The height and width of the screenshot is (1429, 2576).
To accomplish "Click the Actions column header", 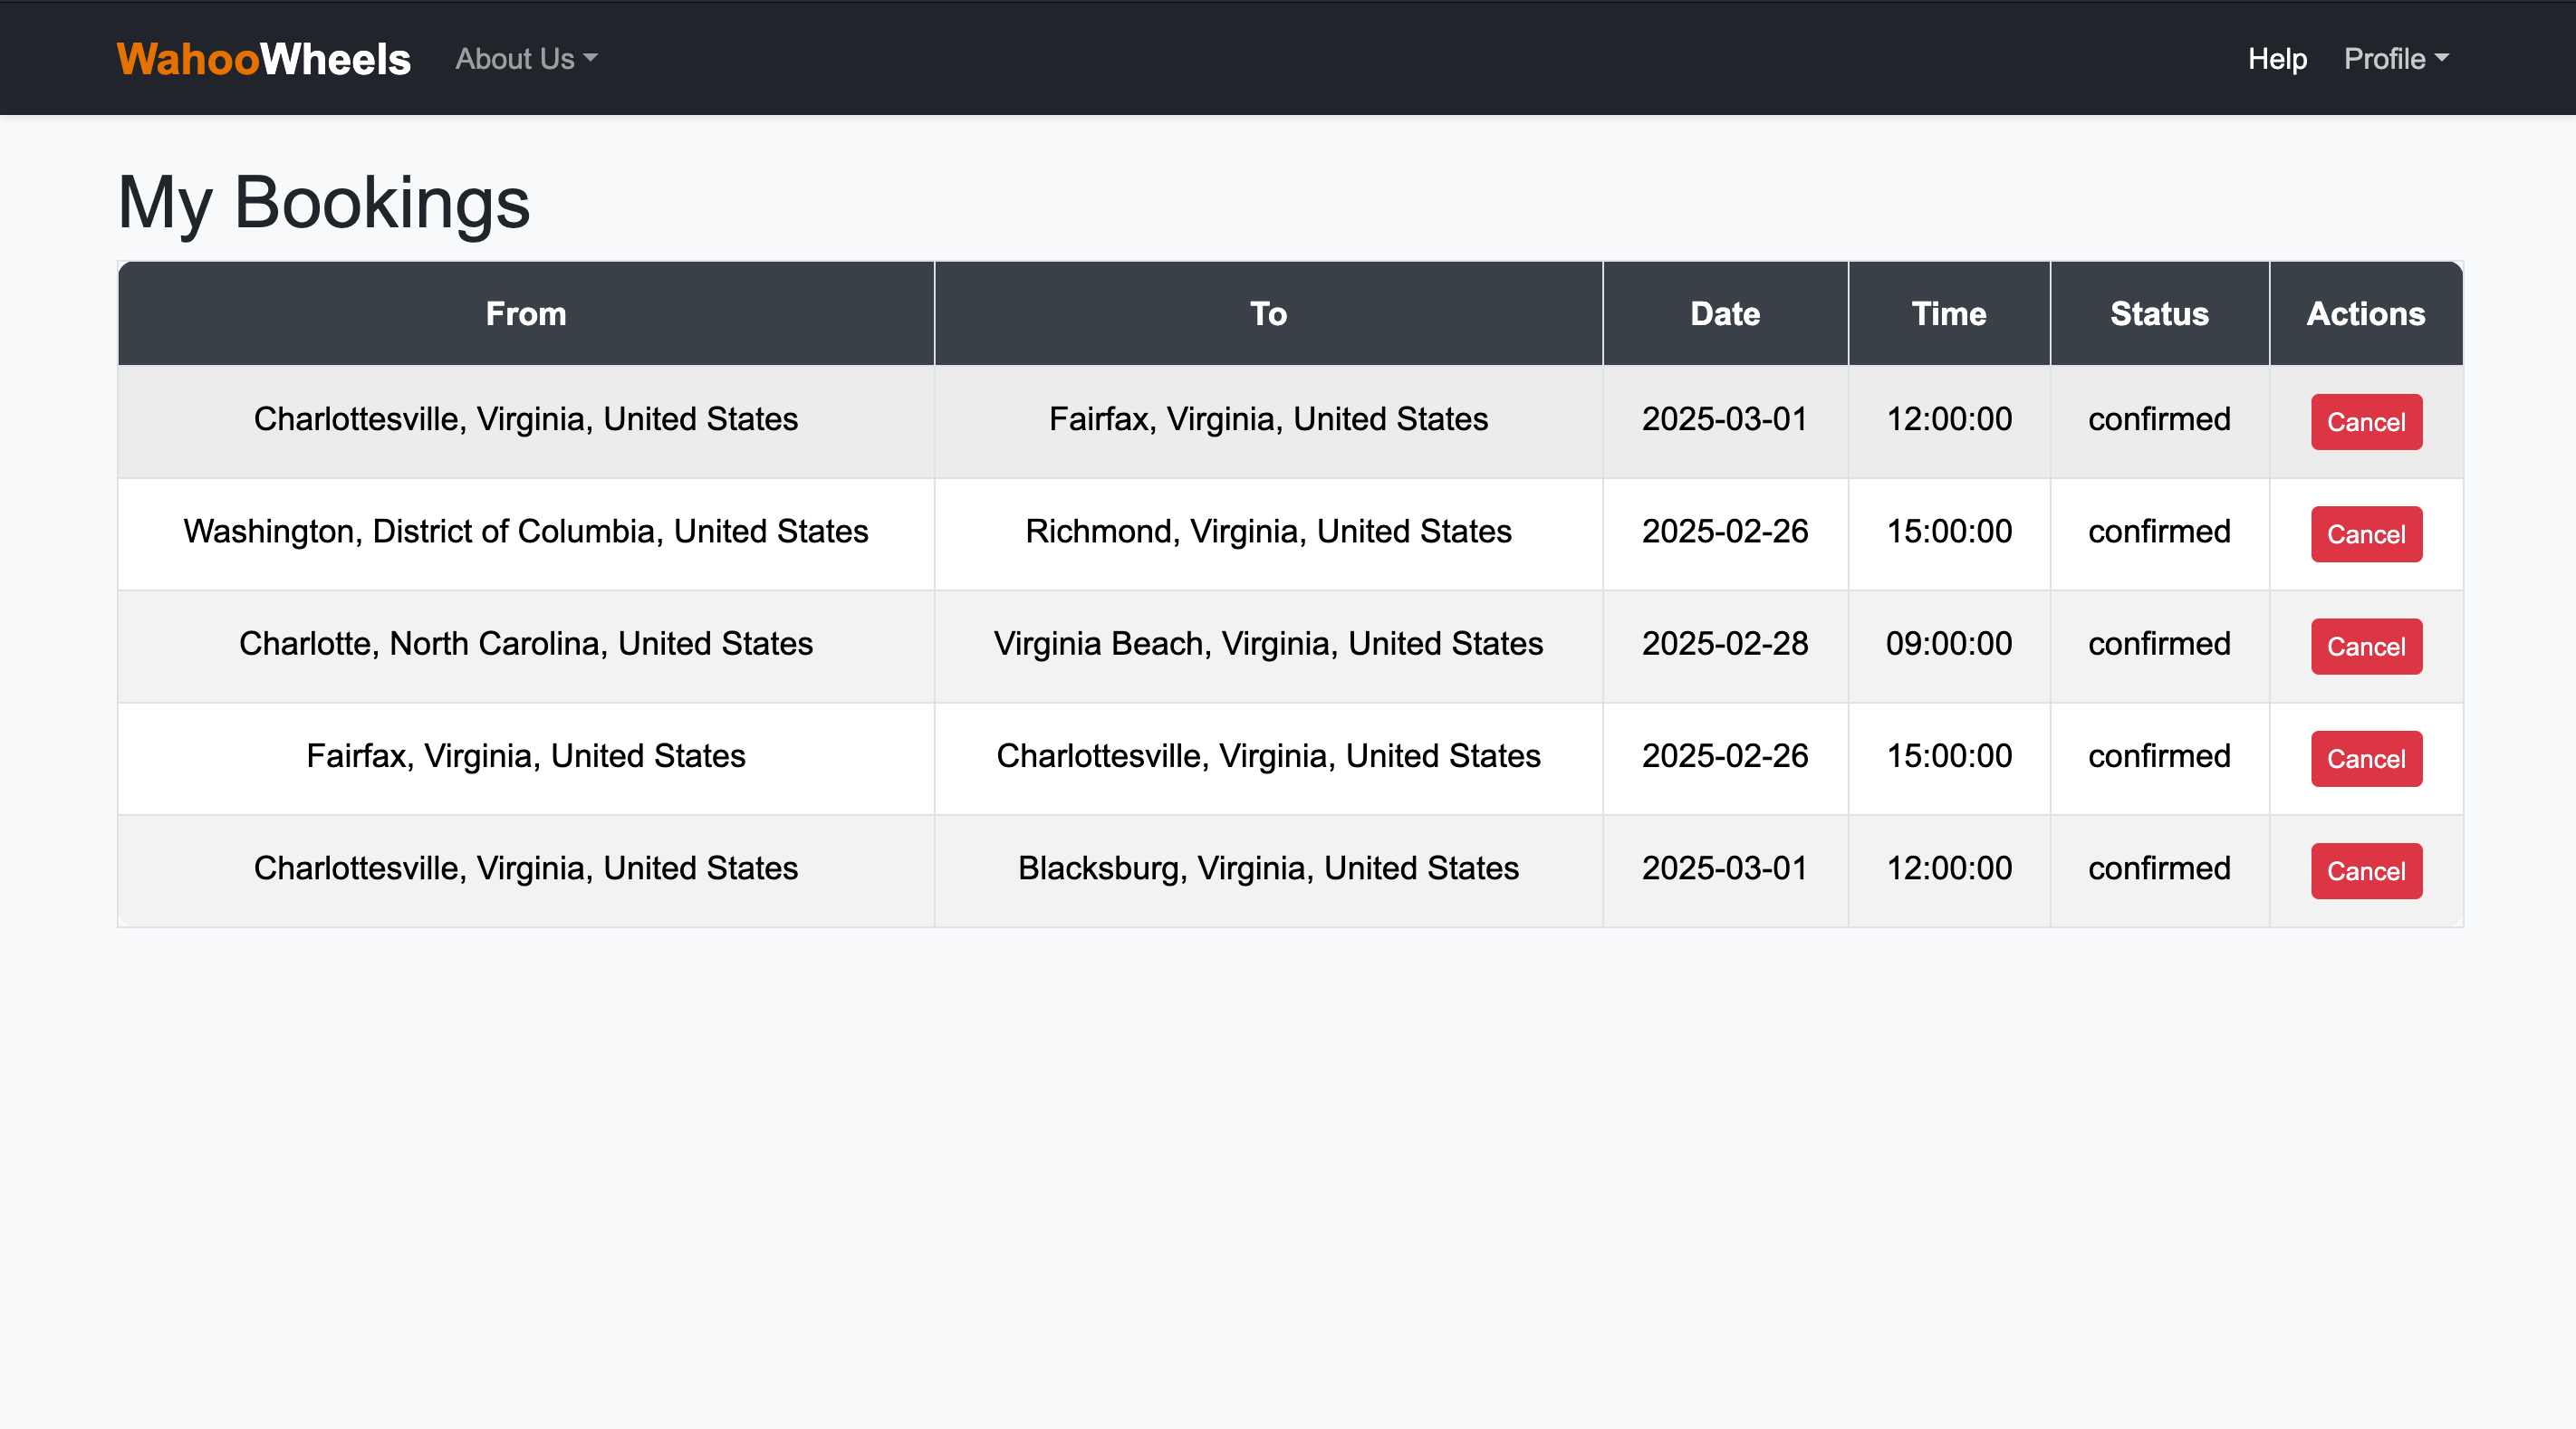I will point(2365,314).
